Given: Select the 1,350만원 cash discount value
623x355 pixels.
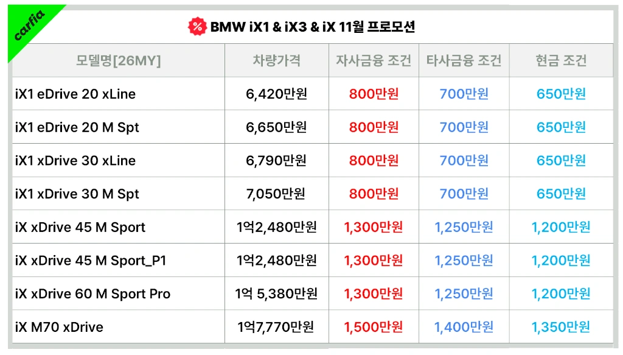Looking at the screenshot, I should (560, 327).
